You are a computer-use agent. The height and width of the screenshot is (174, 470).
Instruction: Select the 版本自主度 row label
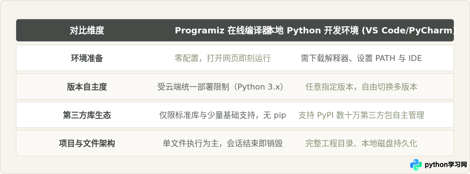(x=87, y=87)
